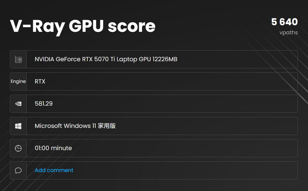Click the graphics card icon

18,59
